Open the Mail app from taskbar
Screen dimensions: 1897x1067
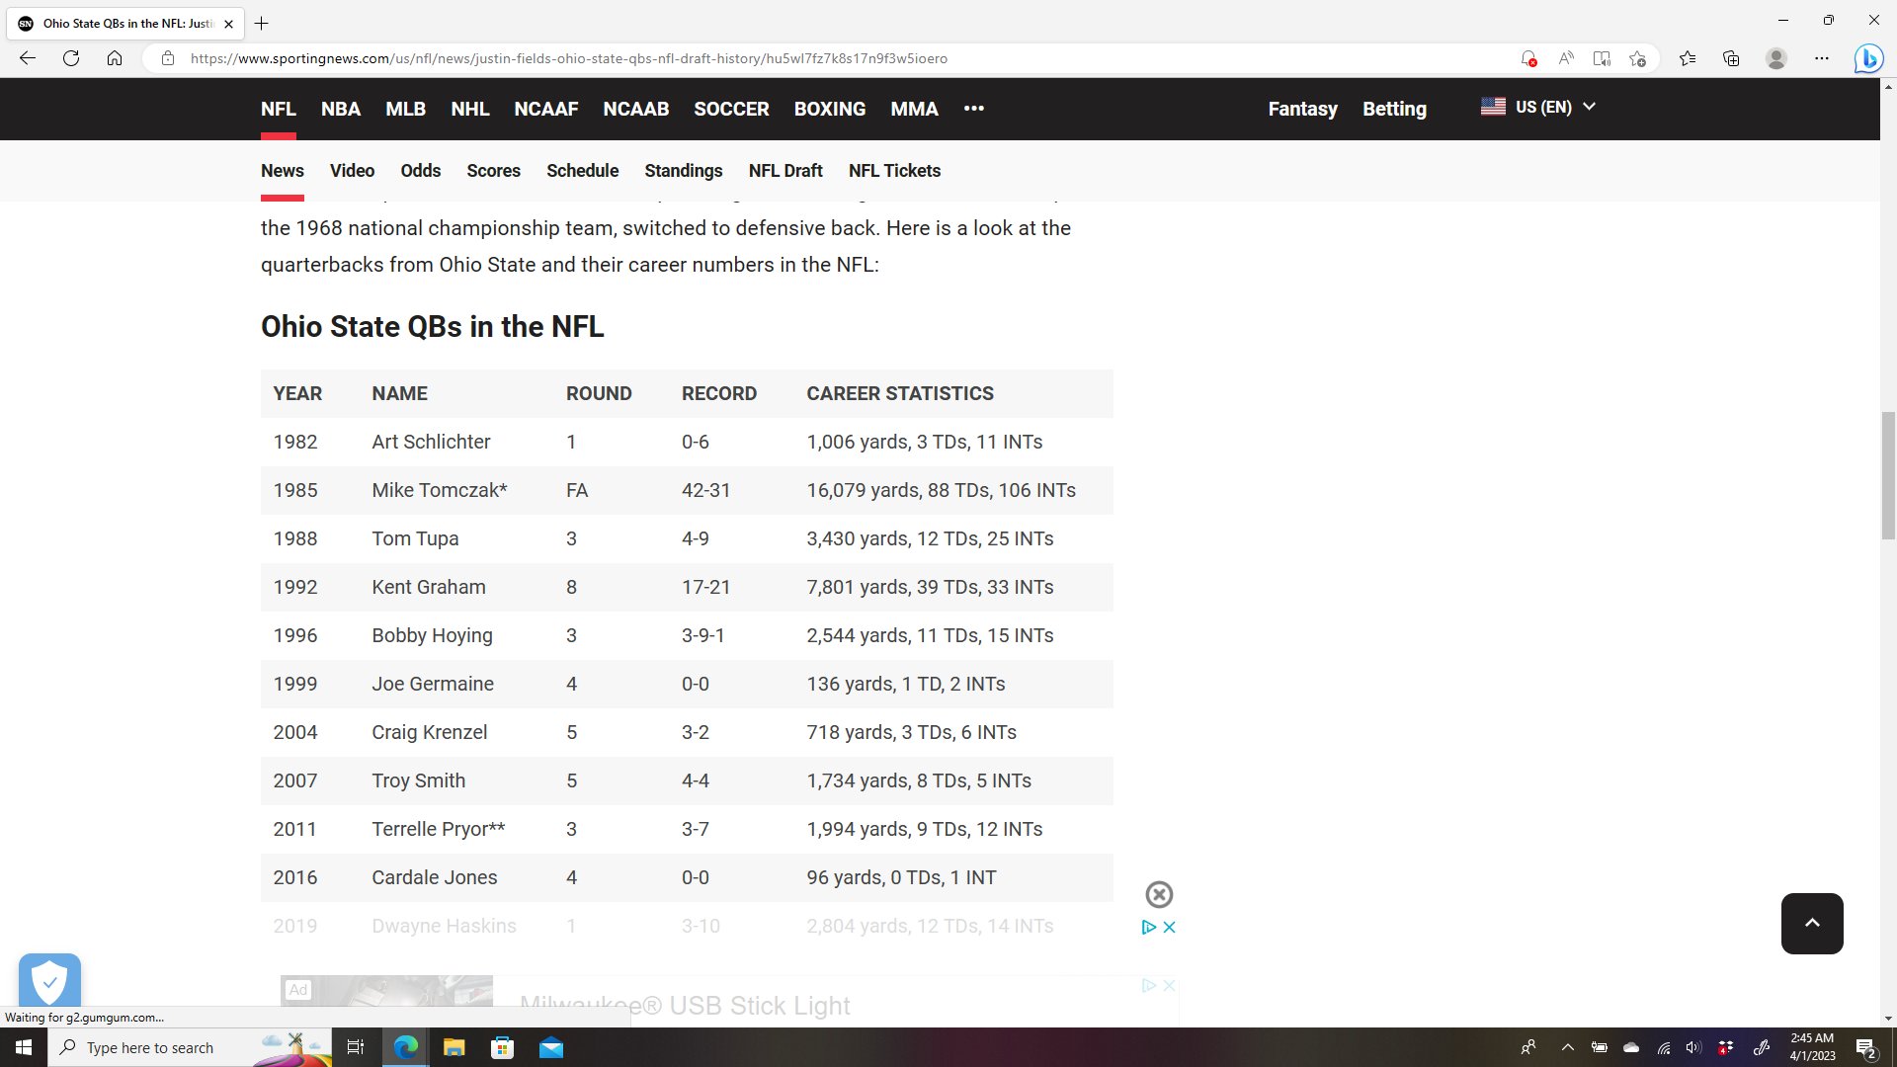pos(550,1047)
